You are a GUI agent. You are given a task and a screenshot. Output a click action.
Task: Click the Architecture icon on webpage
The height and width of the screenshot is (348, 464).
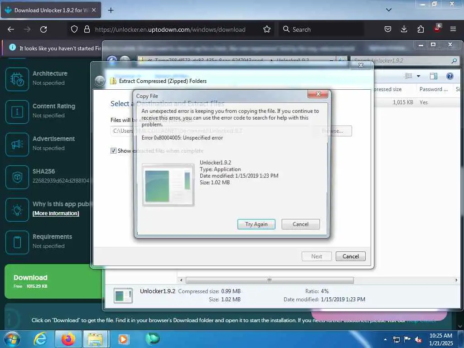click(17, 79)
